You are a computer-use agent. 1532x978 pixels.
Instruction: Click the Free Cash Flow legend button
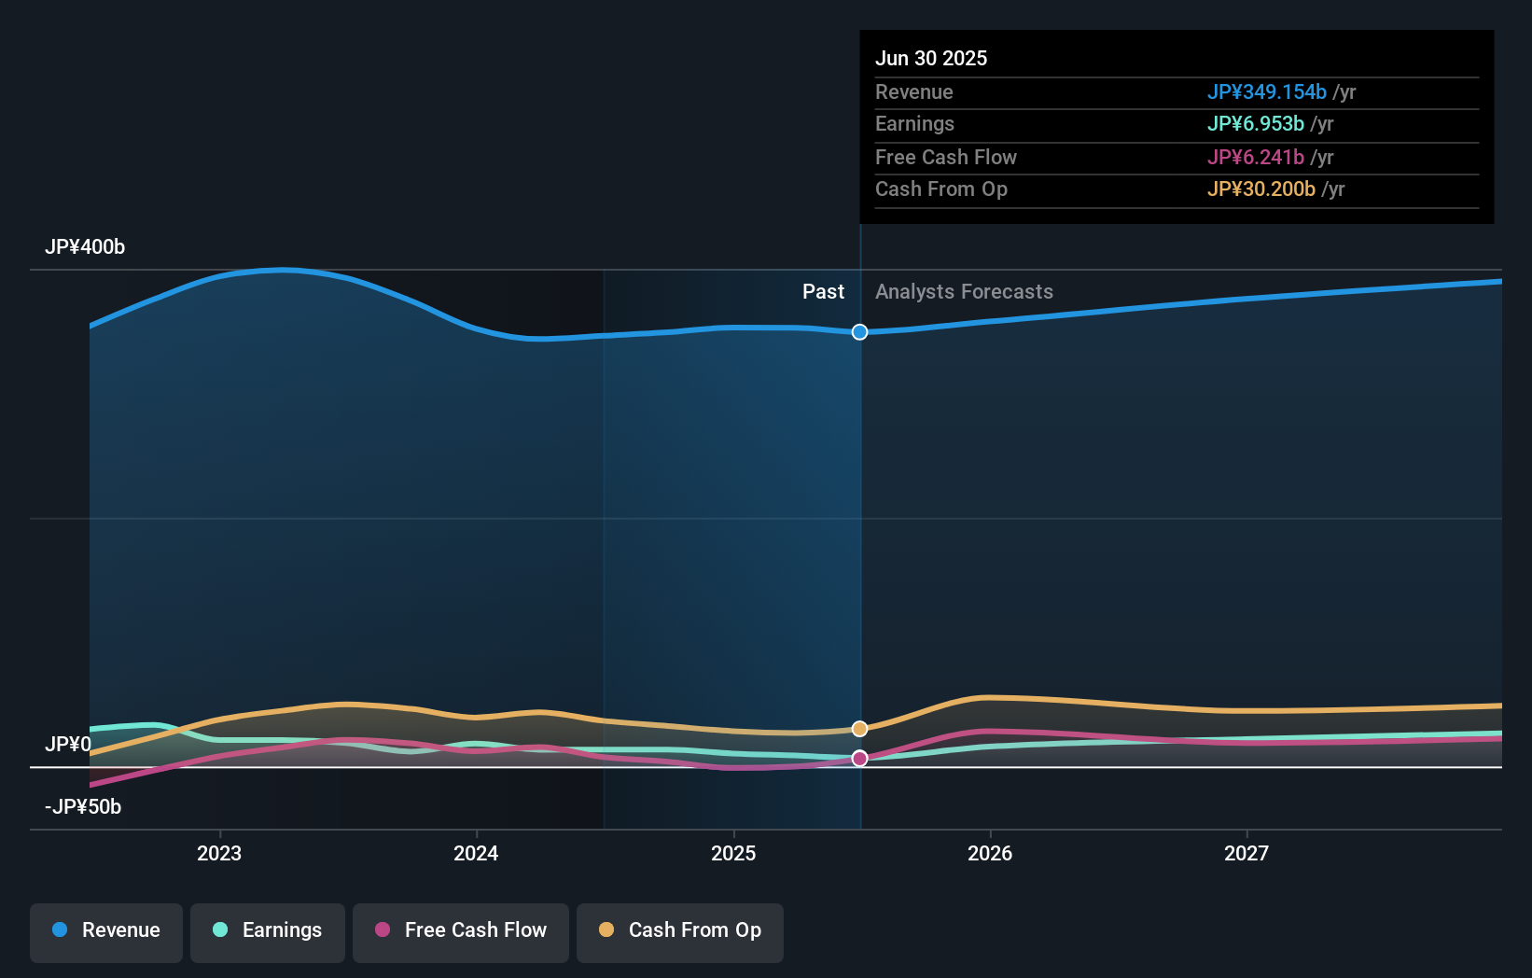[460, 930]
